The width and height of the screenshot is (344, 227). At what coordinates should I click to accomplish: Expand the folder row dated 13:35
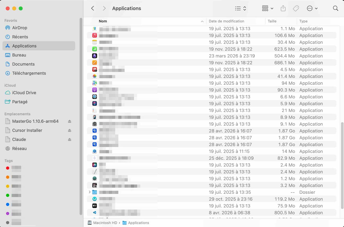[x=90, y=192]
